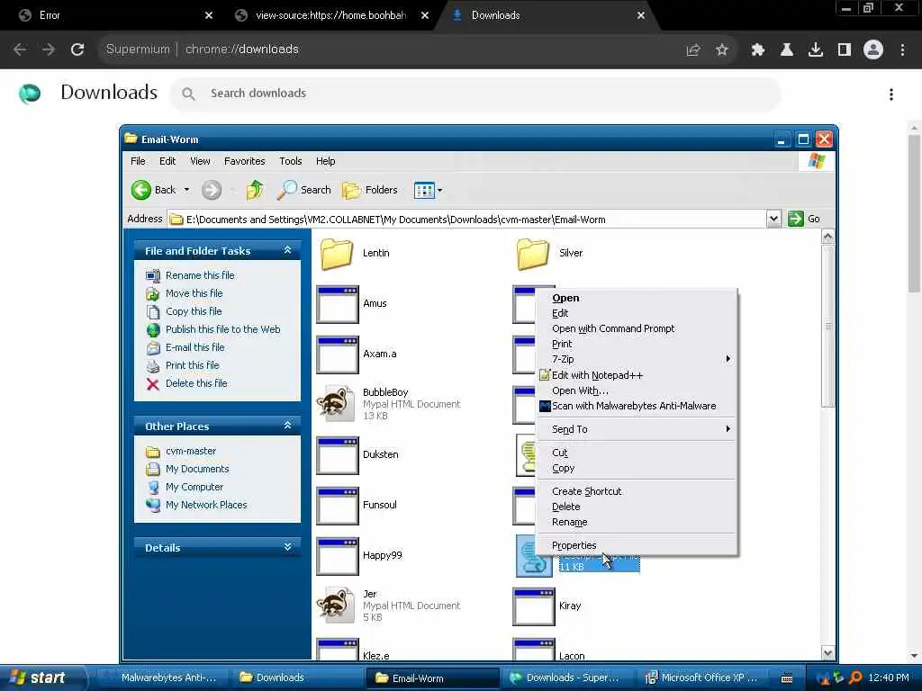922x691 pixels.
Task: Select the Kiray file icon
Action: pos(534,607)
